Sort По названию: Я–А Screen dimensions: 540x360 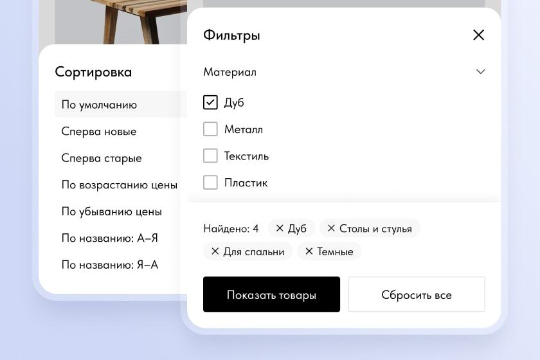click(109, 265)
